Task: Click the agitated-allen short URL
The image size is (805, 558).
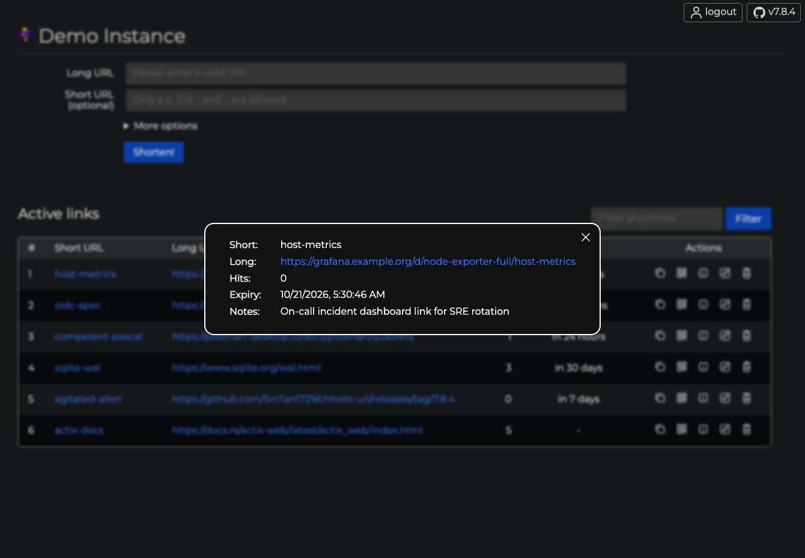Action: coord(88,399)
